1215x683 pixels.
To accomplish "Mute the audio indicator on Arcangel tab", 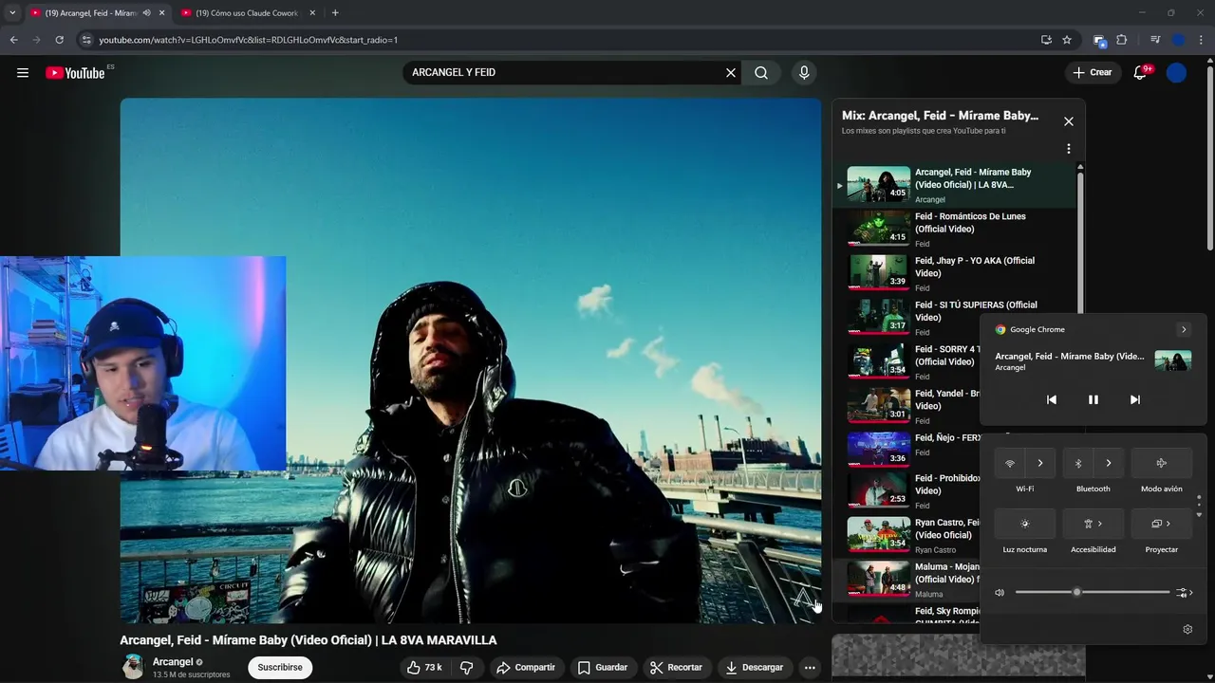I will coord(146,13).
